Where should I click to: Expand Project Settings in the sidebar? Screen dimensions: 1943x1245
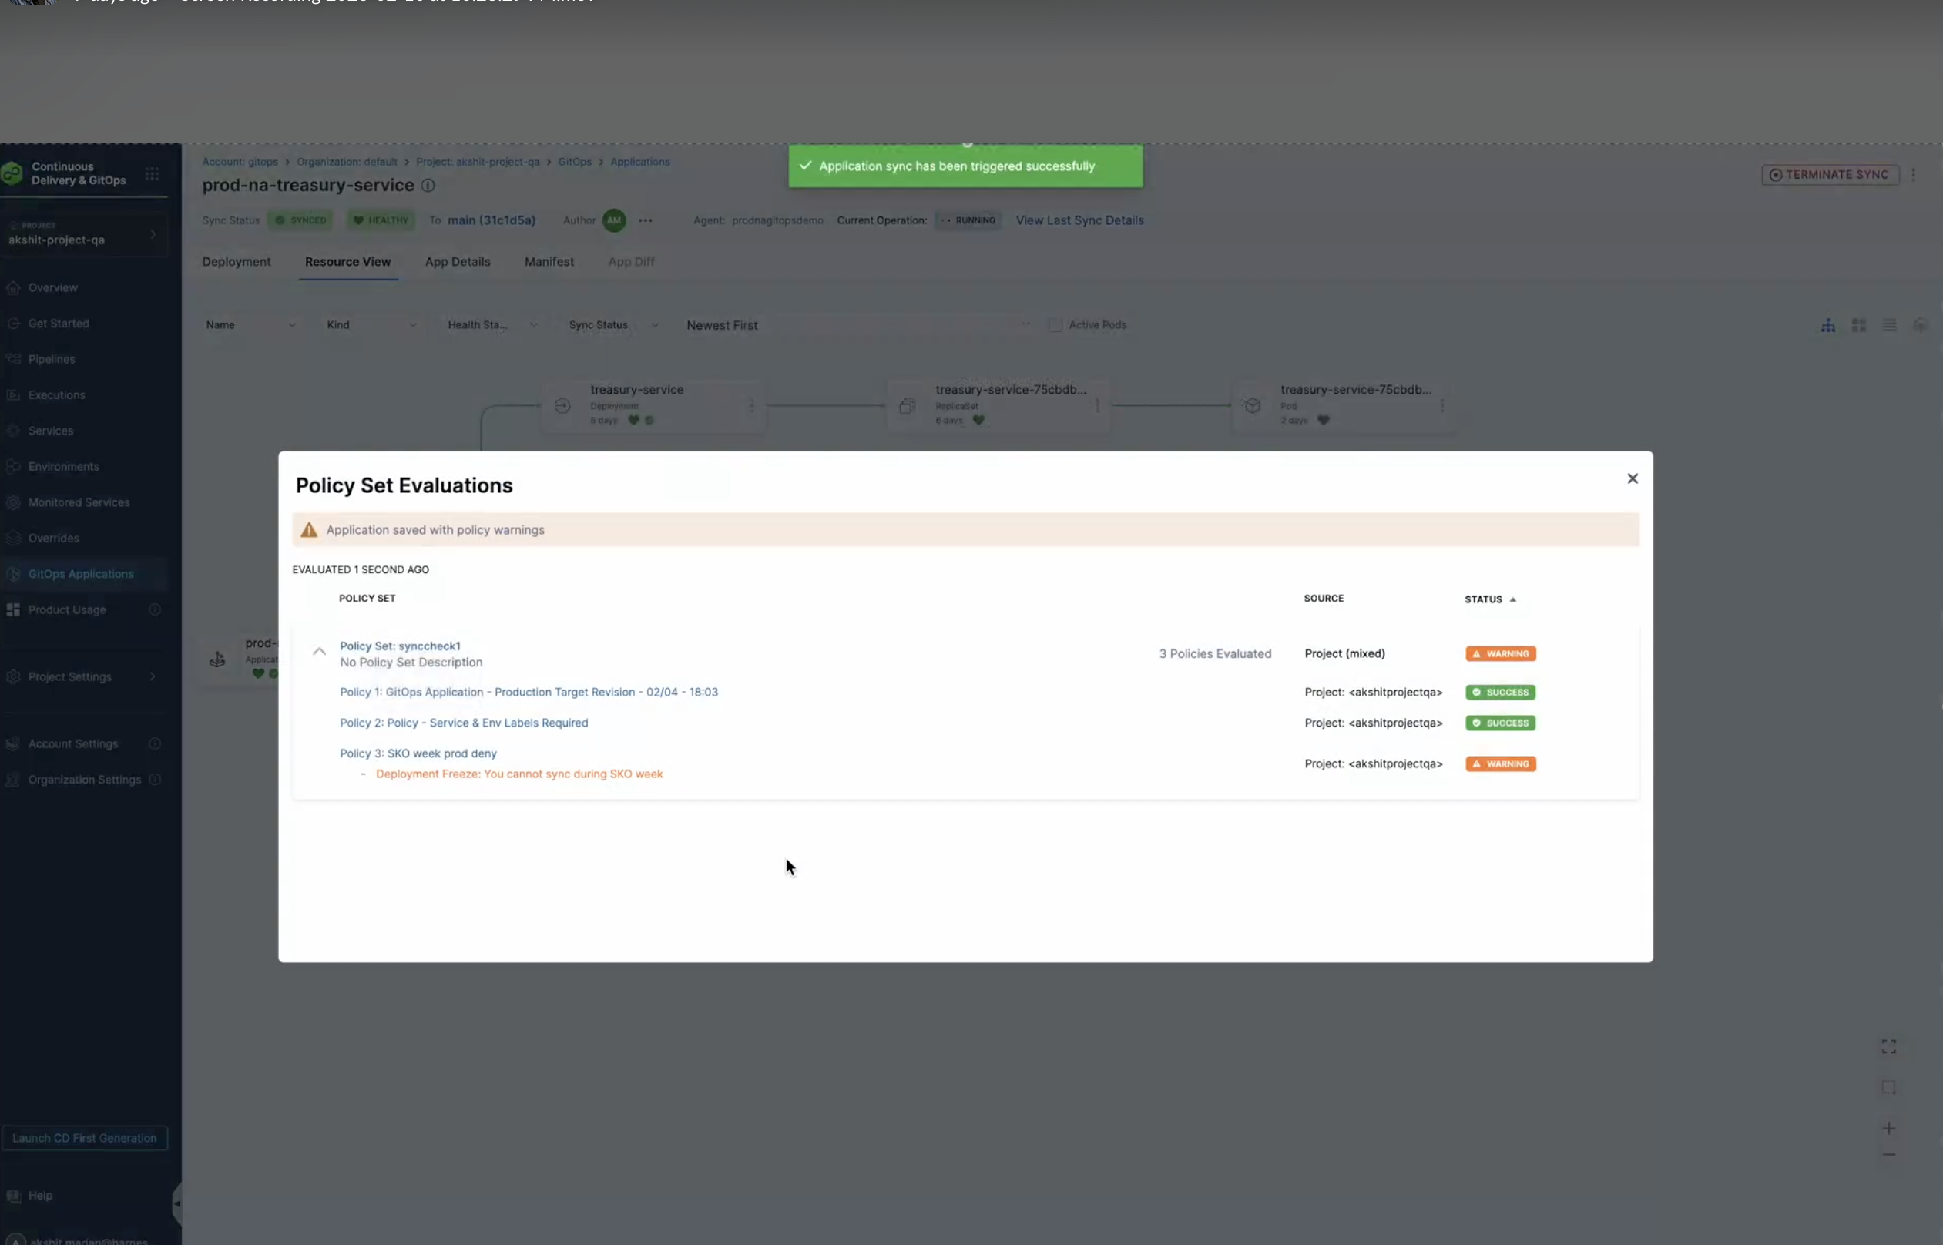(x=153, y=676)
